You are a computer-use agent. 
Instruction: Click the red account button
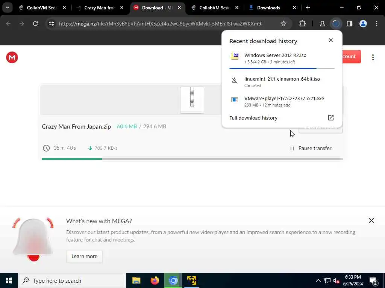pos(352,57)
